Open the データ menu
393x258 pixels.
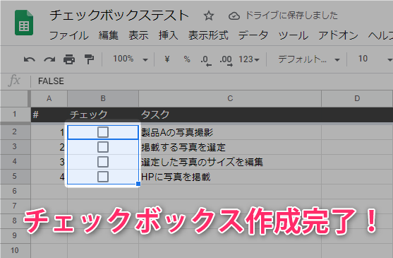tap(253, 35)
